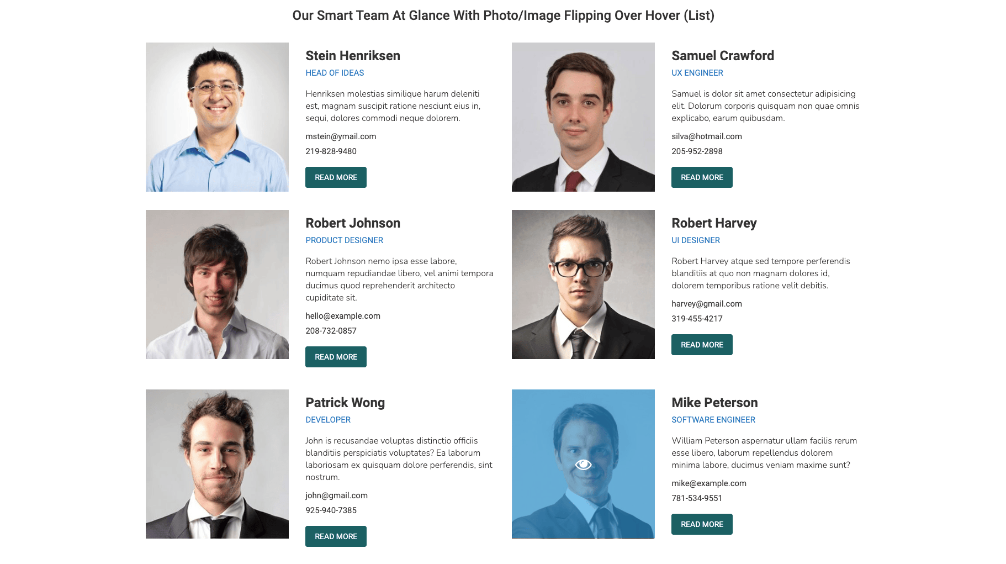Click Read More under Patrick Wong

click(x=336, y=536)
